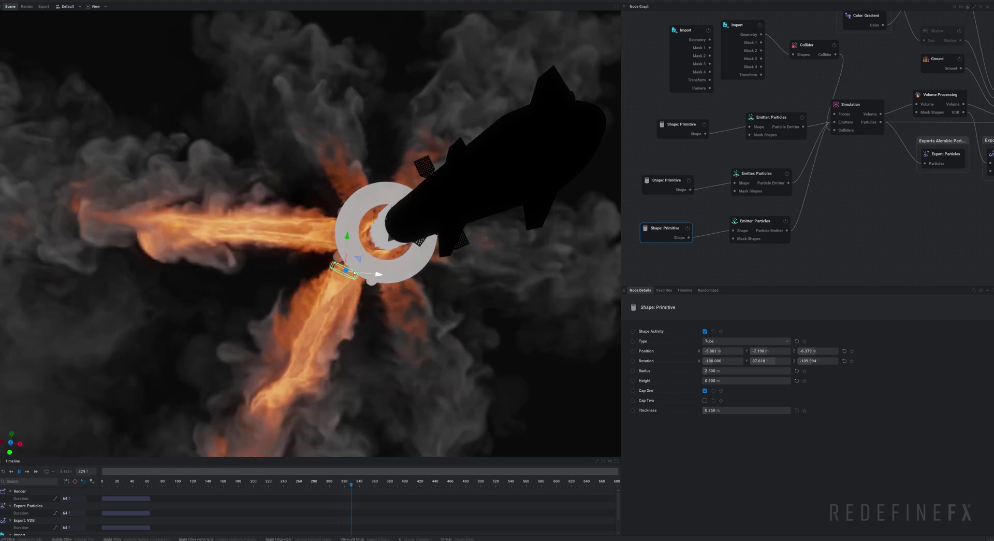Viewport: 994px width, 541px height.
Task: Skip to the end of the timeline
Action: coord(36,472)
